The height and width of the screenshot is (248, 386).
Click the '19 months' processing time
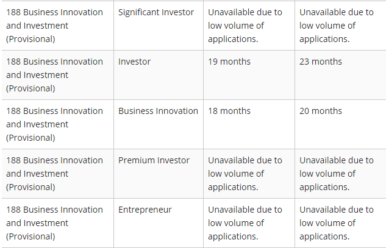coord(229,62)
